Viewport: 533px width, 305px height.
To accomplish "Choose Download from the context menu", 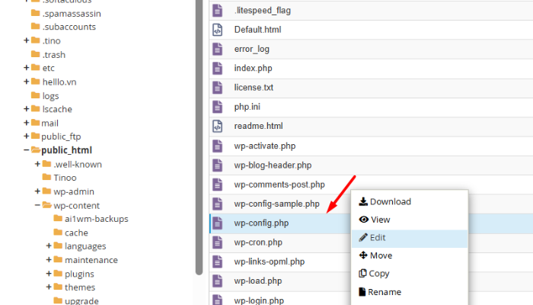I will click(410, 201).
